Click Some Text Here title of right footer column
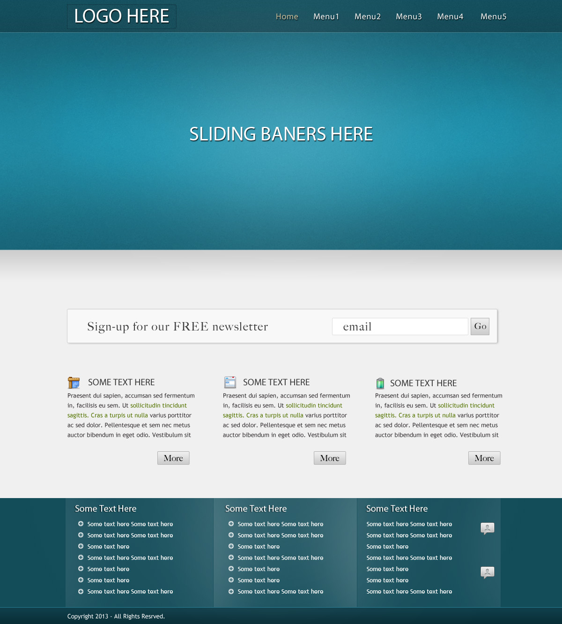562x624 pixels. pos(397,509)
